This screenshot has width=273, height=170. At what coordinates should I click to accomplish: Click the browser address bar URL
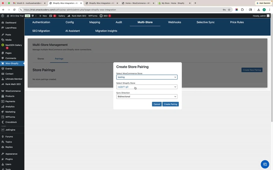click(x=70, y=10)
